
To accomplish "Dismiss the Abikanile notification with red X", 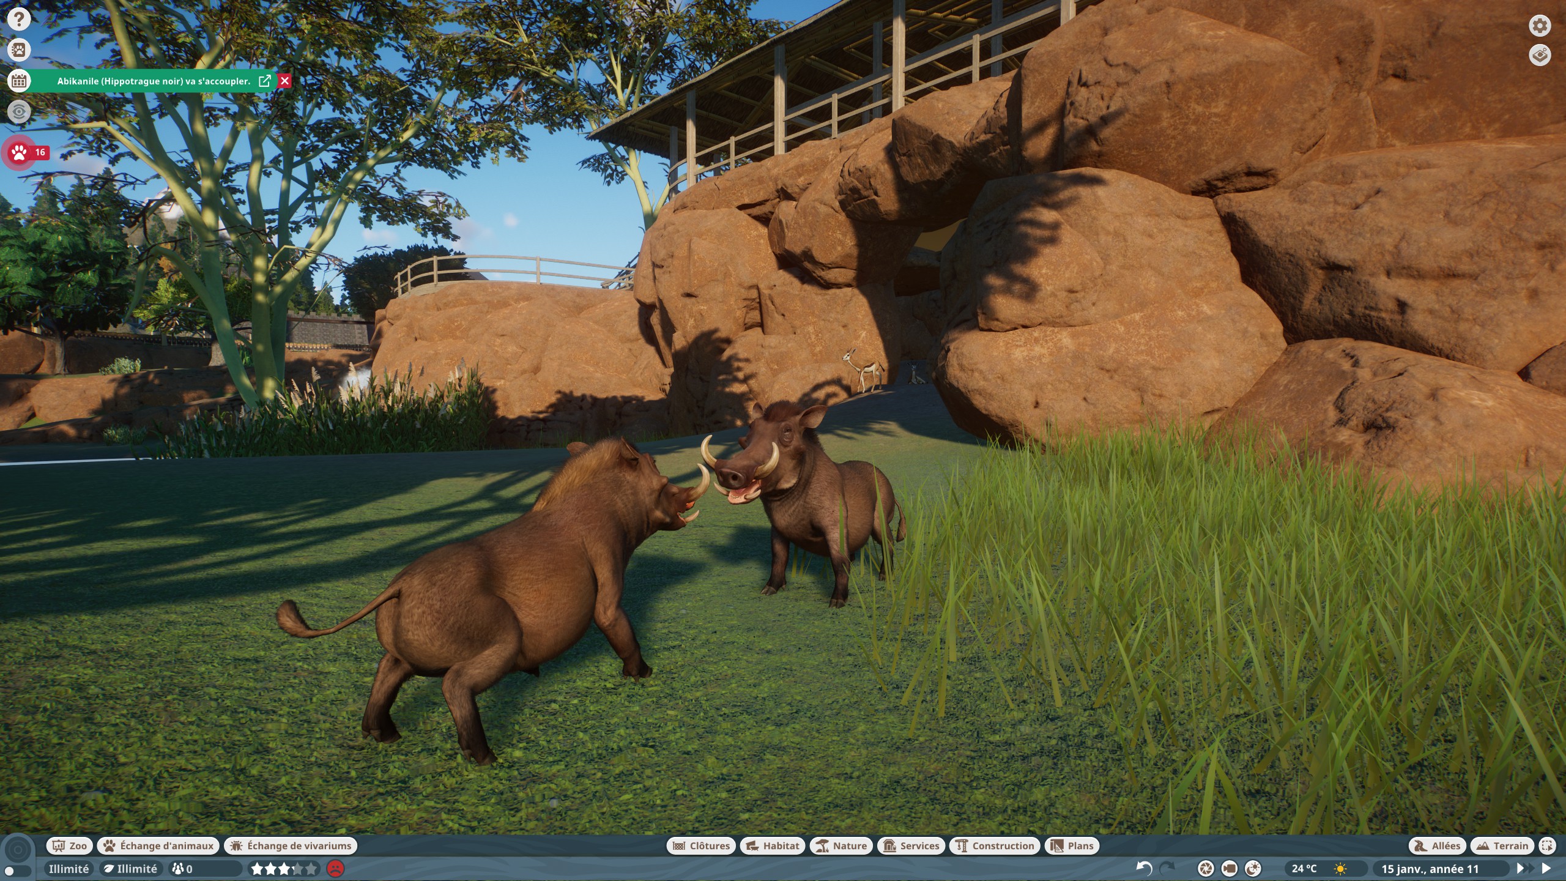I will tap(284, 81).
